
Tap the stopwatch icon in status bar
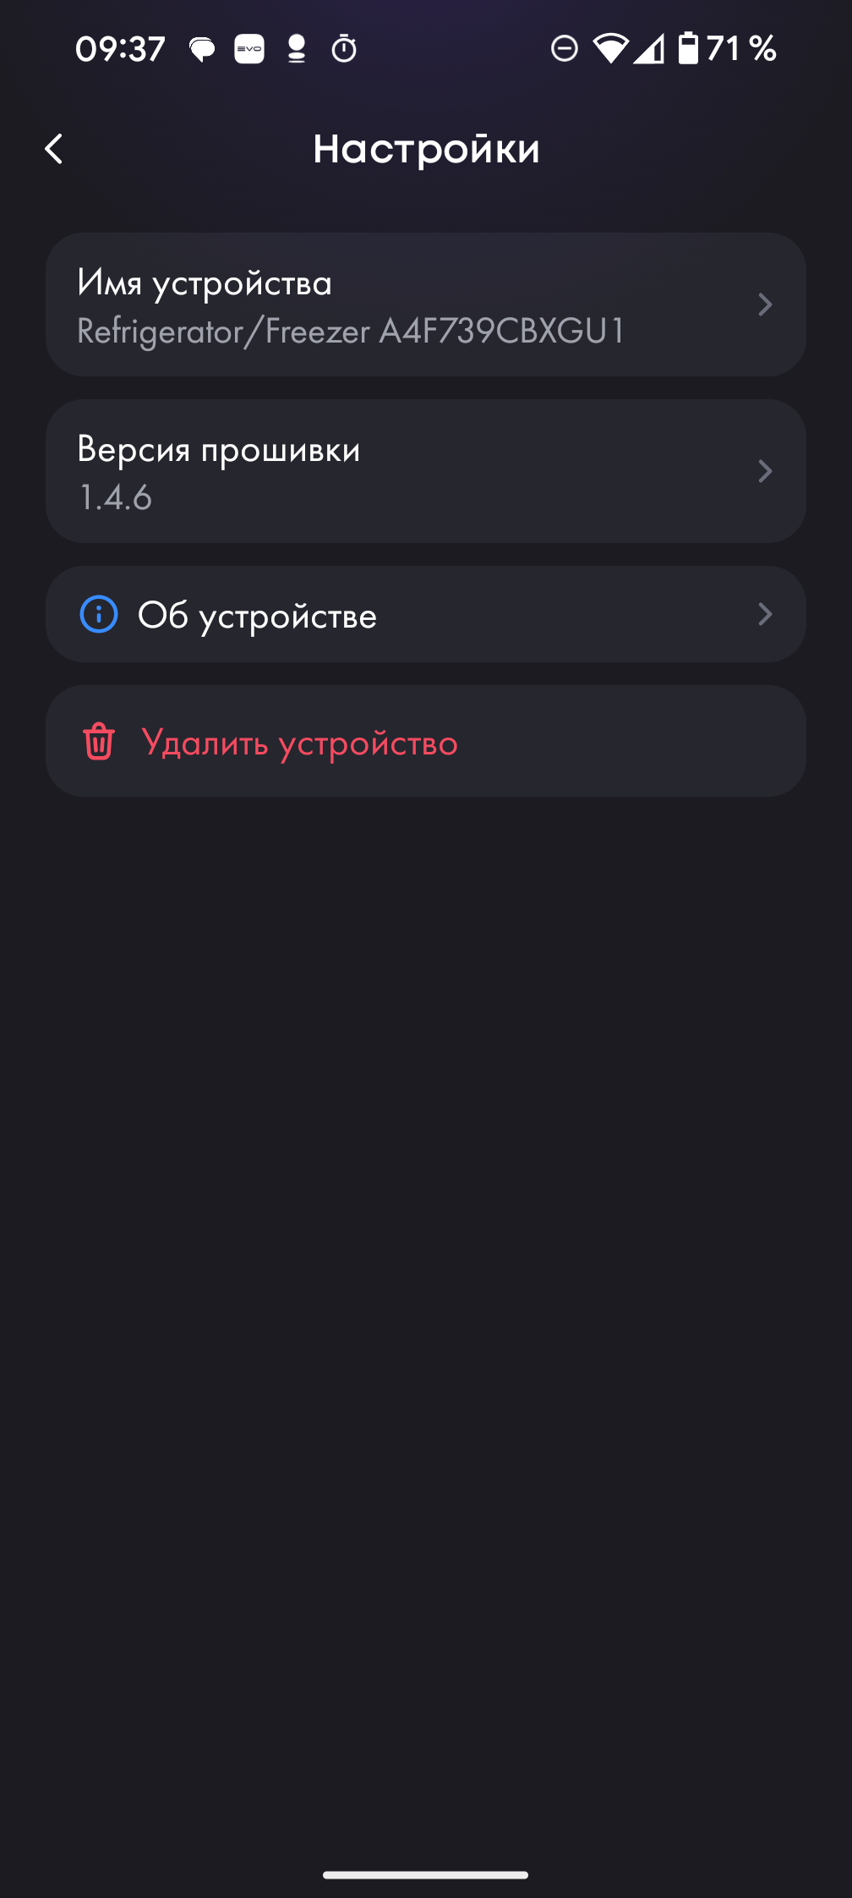(344, 49)
